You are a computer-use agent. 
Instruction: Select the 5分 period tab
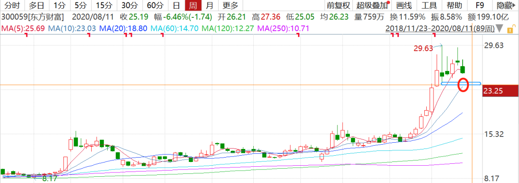pos(80,5)
